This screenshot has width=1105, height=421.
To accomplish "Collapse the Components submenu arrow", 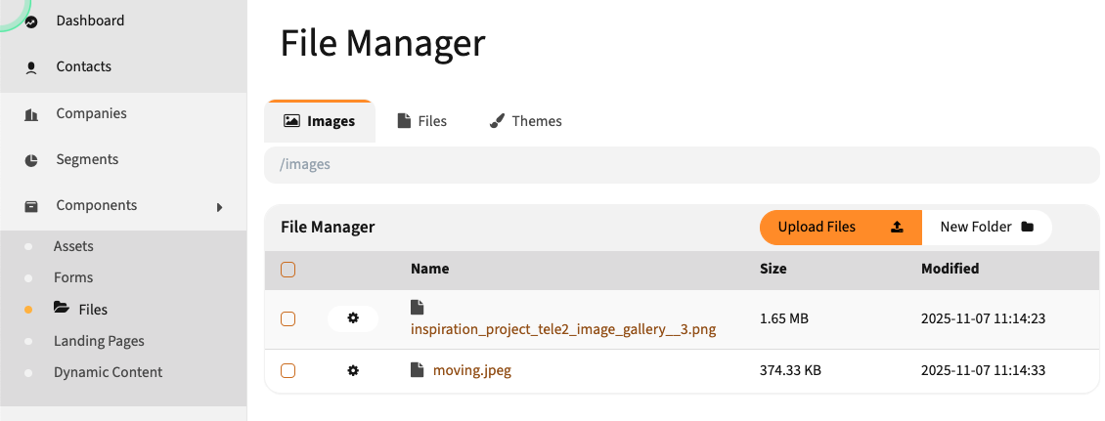I will pos(220,207).
